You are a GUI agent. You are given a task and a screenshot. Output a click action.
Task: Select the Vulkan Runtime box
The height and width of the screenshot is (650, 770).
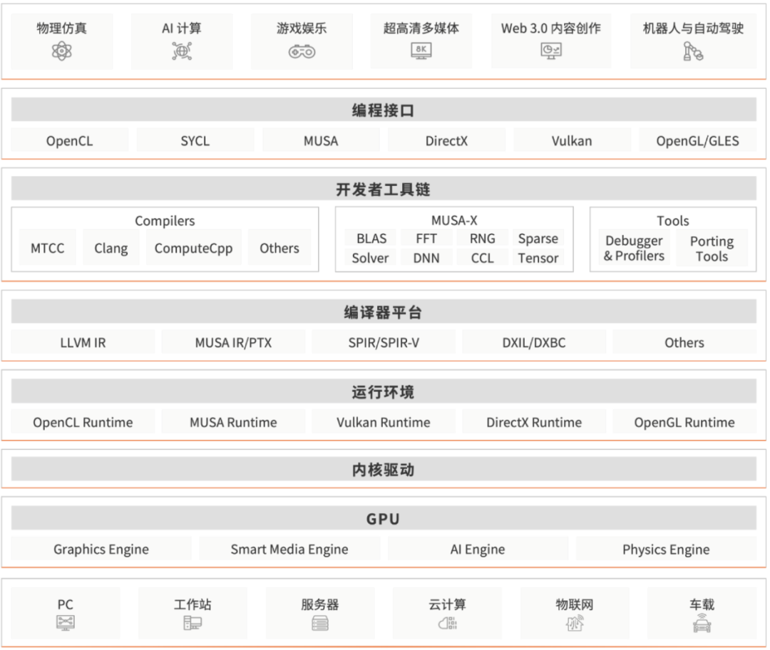coord(384,422)
